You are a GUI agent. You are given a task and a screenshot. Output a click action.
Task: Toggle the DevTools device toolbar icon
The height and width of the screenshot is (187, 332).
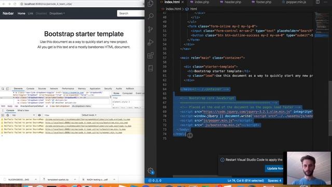7,89
